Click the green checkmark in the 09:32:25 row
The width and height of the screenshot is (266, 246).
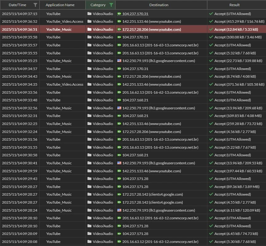click(x=211, y=124)
